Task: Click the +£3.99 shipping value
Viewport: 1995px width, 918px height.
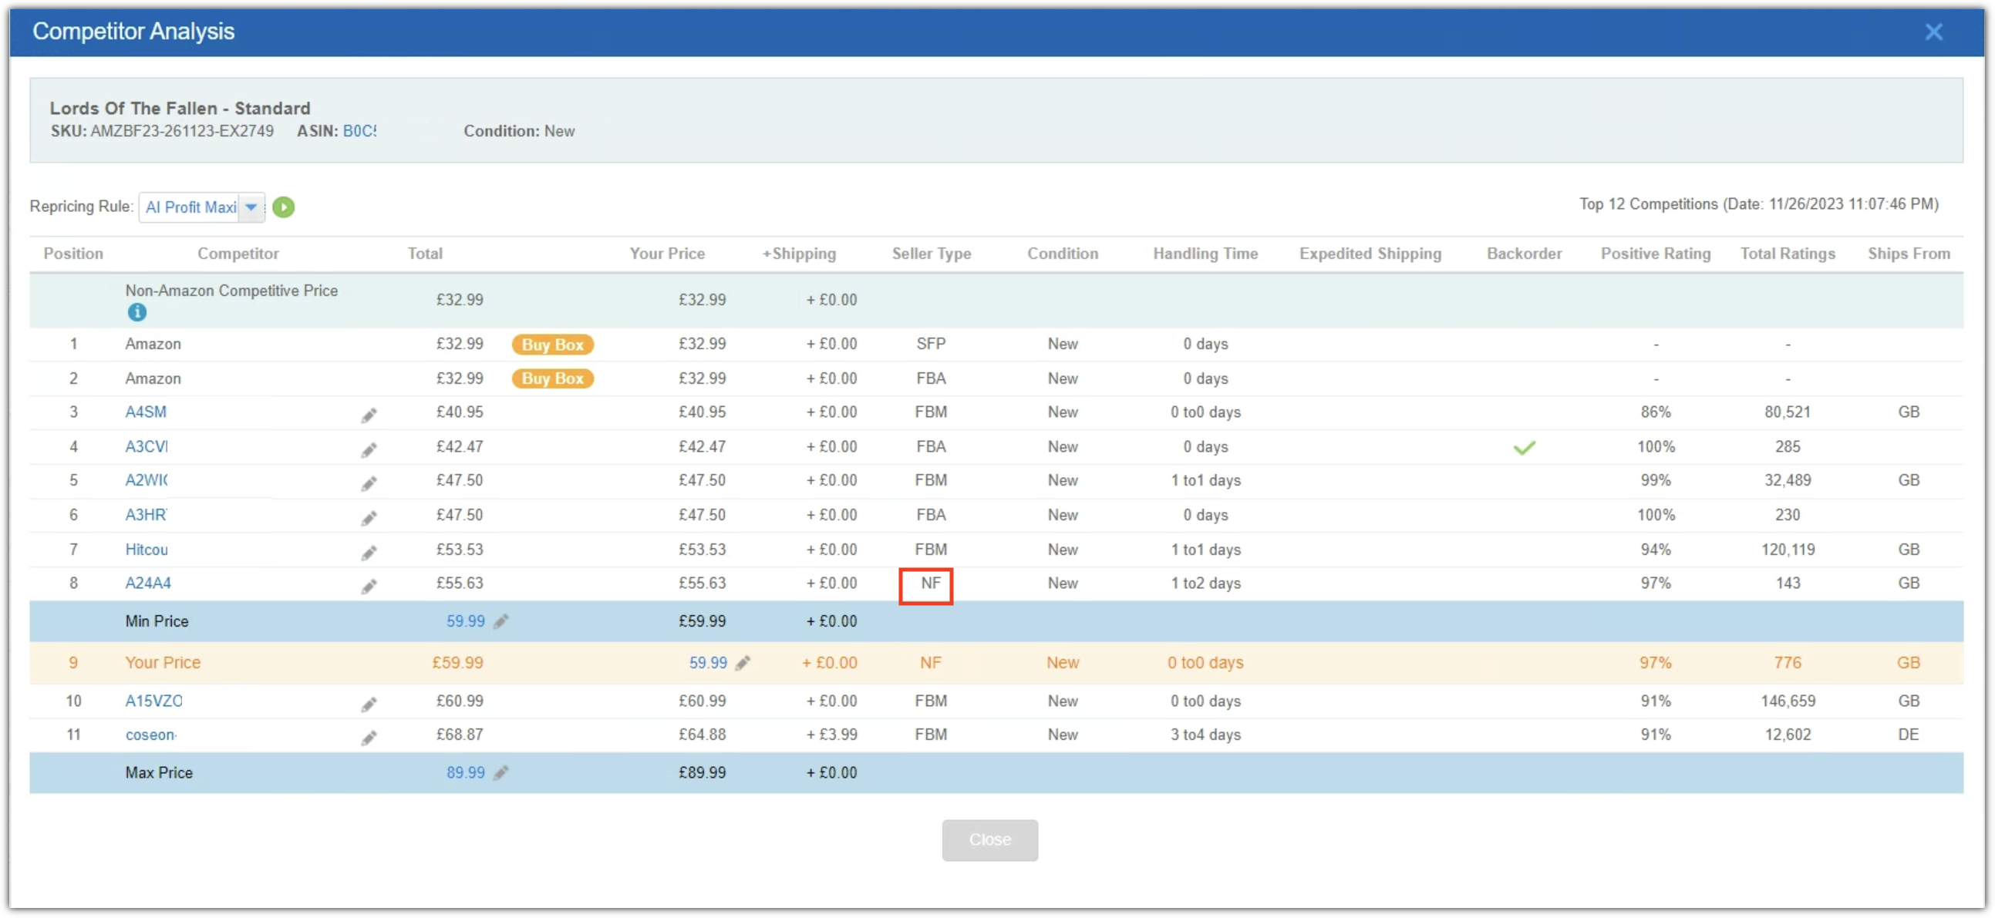Action: 831,735
